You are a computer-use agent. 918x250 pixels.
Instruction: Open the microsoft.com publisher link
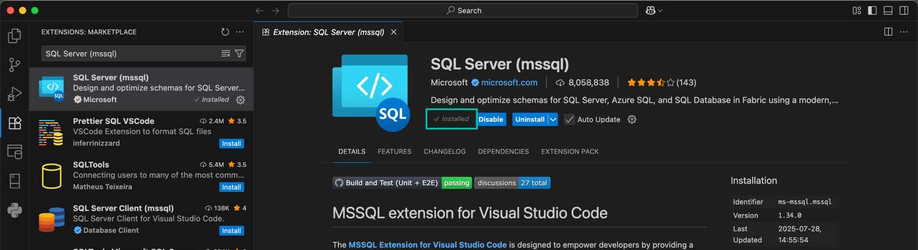(509, 83)
